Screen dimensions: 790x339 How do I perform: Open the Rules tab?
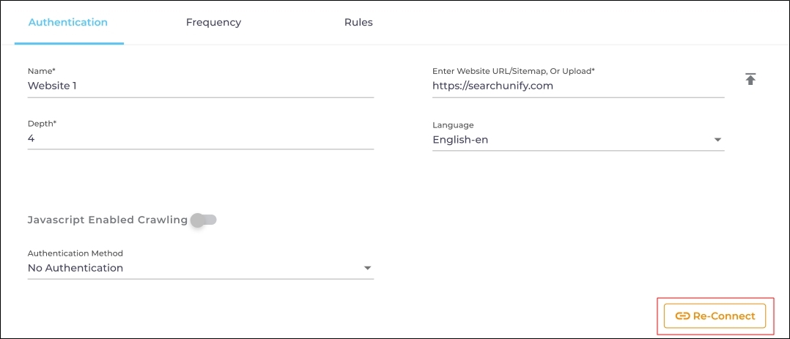pyautogui.click(x=358, y=23)
